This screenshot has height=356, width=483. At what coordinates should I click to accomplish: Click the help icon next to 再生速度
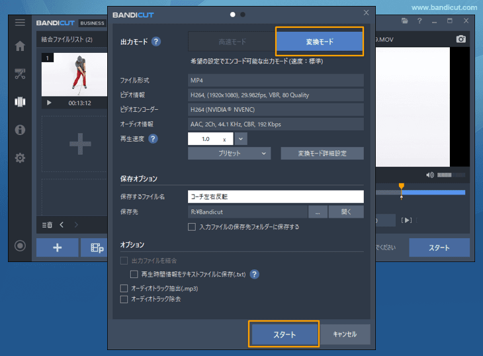153,139
